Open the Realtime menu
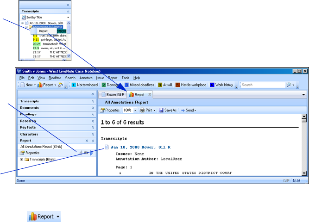This screenshot has width=309, height=222. pos(55,78)
